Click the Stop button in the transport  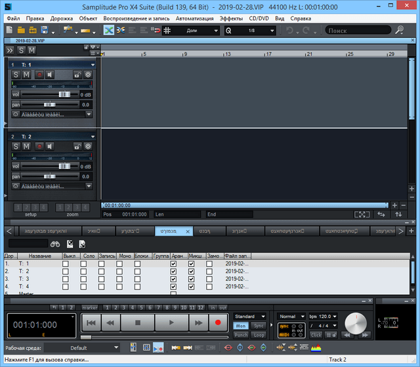coord(138,322)
